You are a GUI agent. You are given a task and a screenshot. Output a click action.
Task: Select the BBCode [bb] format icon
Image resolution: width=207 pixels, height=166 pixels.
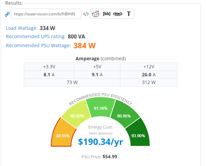click(107, 14)
